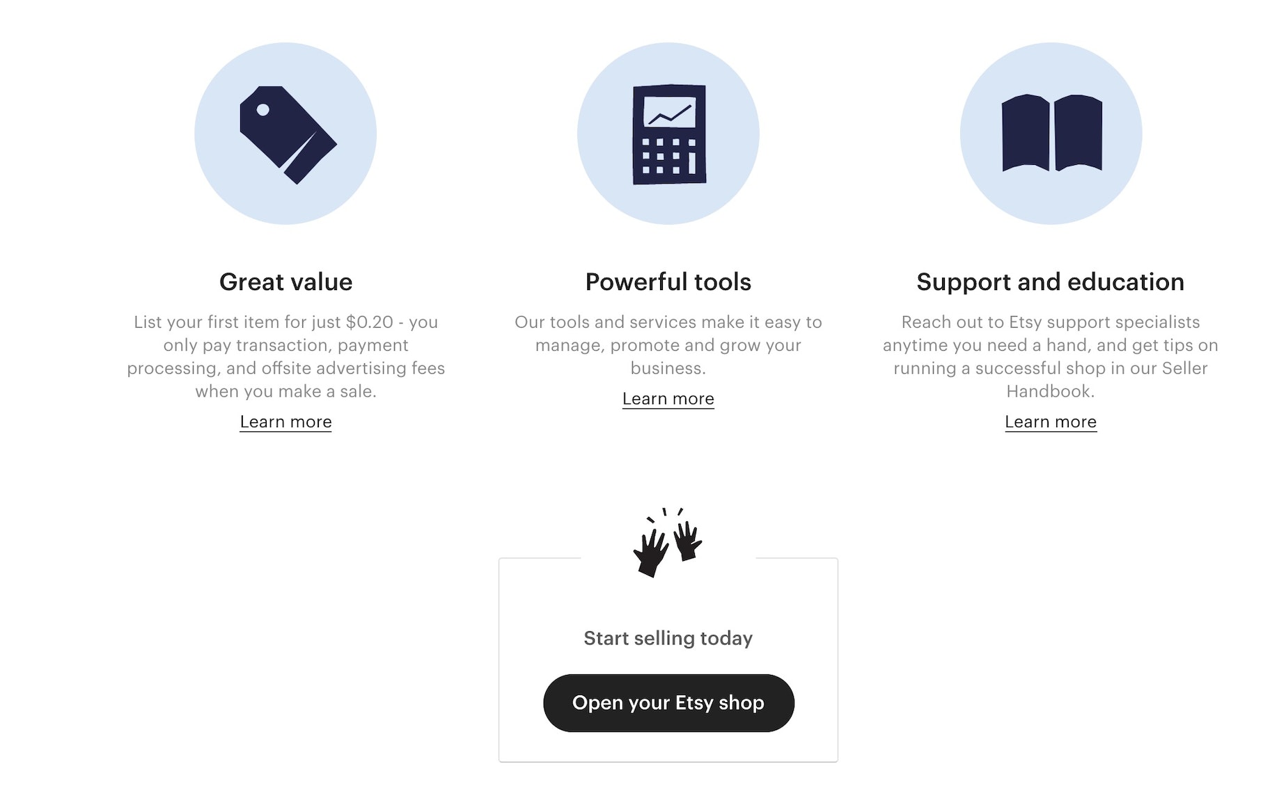Click the calculator icon's keypad
The width and height of the screenshot is (1270, 787).
668,157
